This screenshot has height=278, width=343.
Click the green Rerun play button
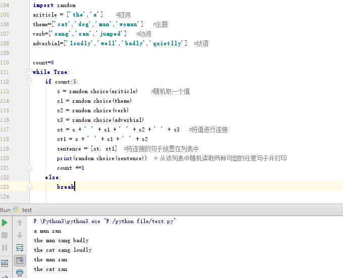click(5, 223)
